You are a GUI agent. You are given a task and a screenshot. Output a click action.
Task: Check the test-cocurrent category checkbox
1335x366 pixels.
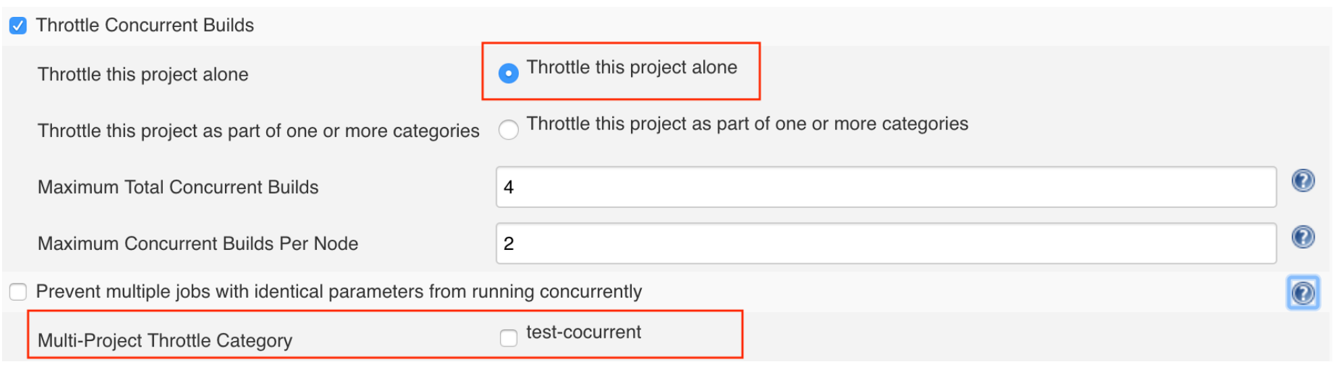coord(509,337)
